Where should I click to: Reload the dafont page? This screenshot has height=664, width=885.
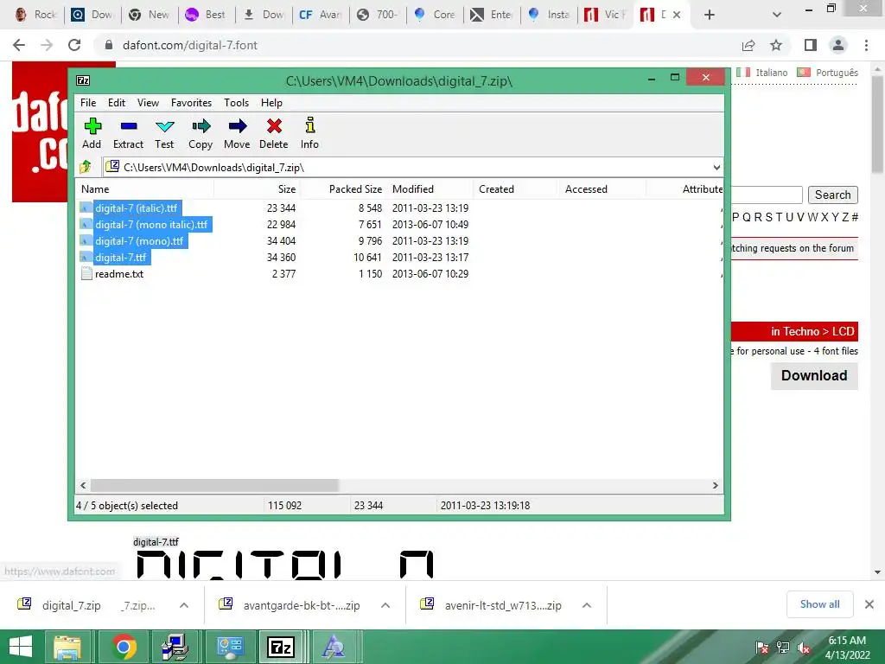coord(74,45)
